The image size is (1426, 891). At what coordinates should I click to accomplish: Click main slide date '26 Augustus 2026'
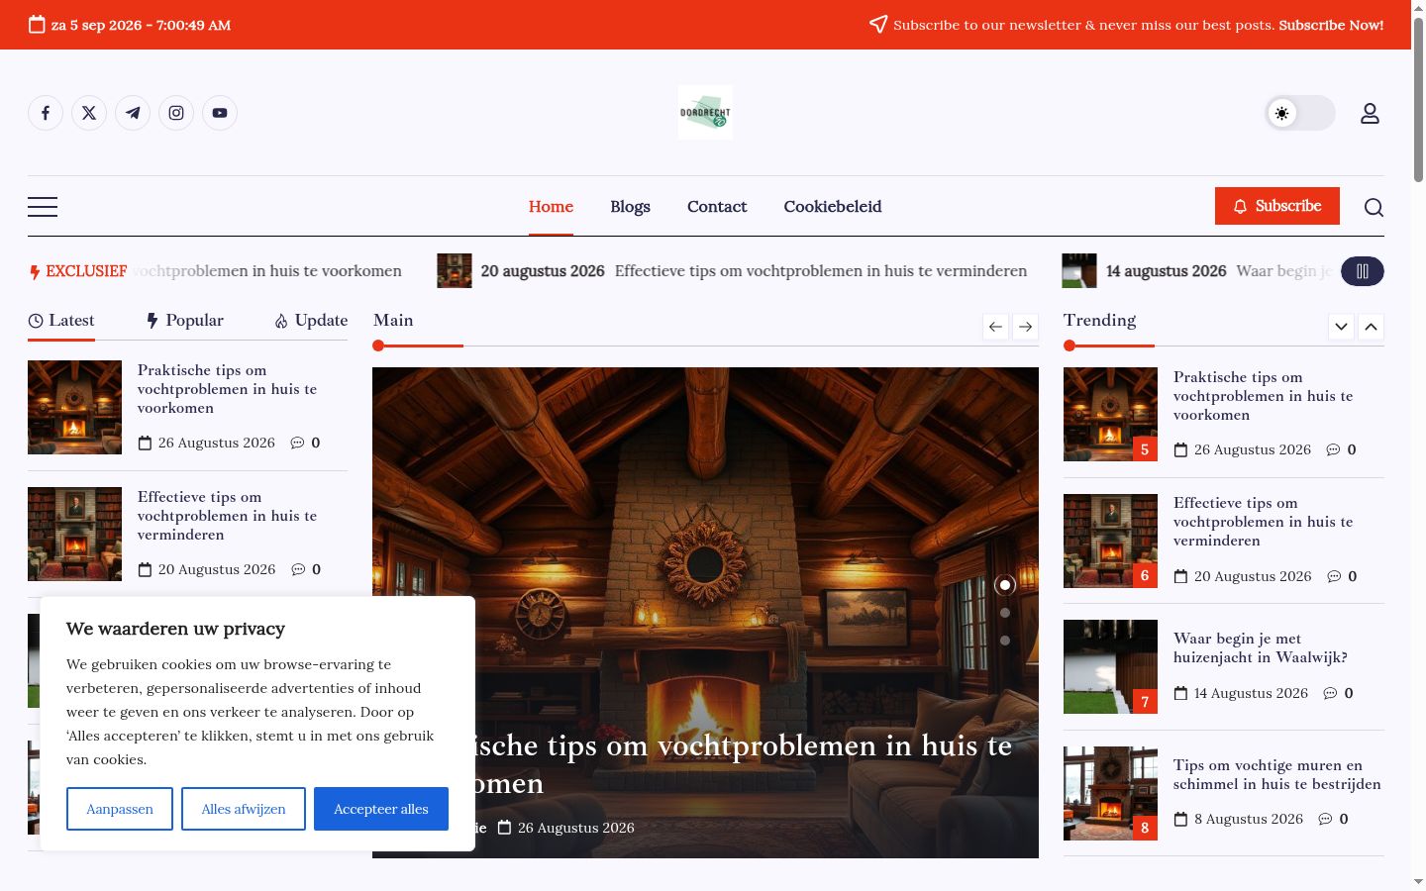576,828
